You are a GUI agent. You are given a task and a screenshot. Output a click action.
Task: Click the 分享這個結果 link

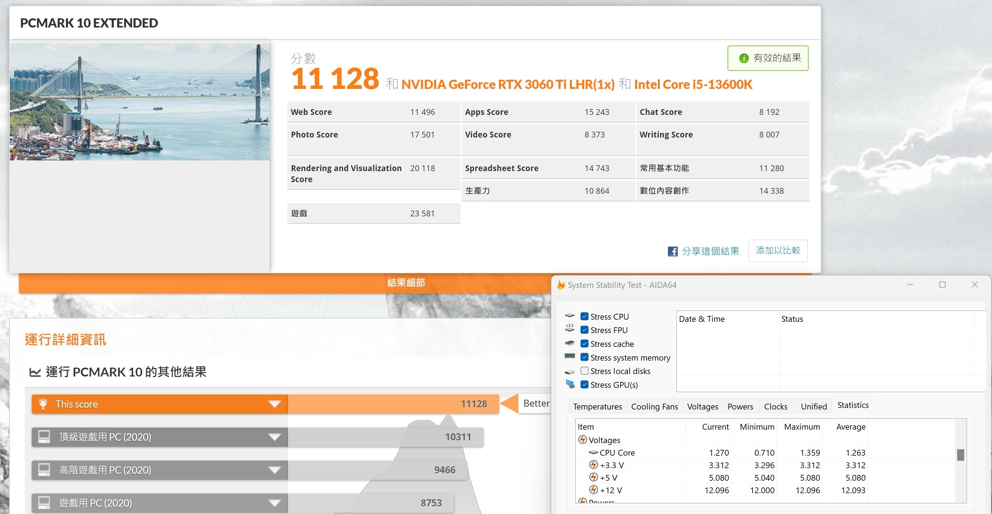tap(710, 251)
